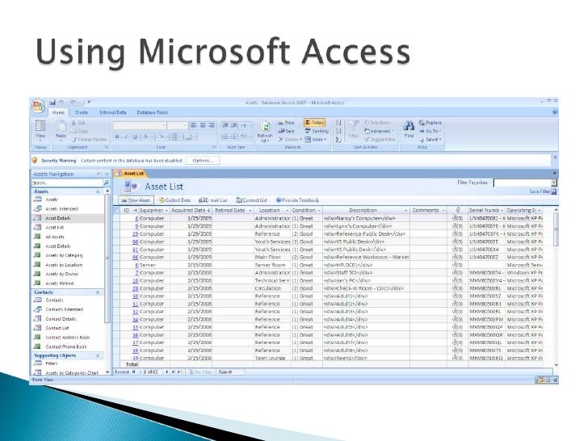Click the Cut command
Viewport: 588px width, 441px height.
coord(78,123)
